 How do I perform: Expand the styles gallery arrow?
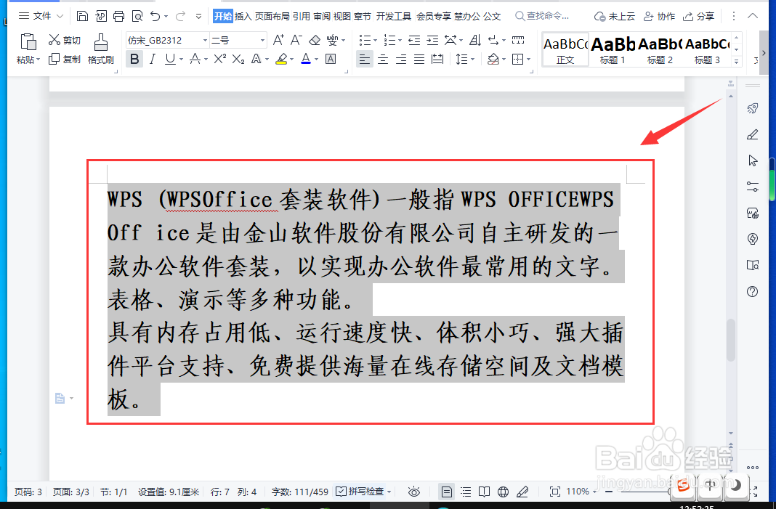point(737,61)
